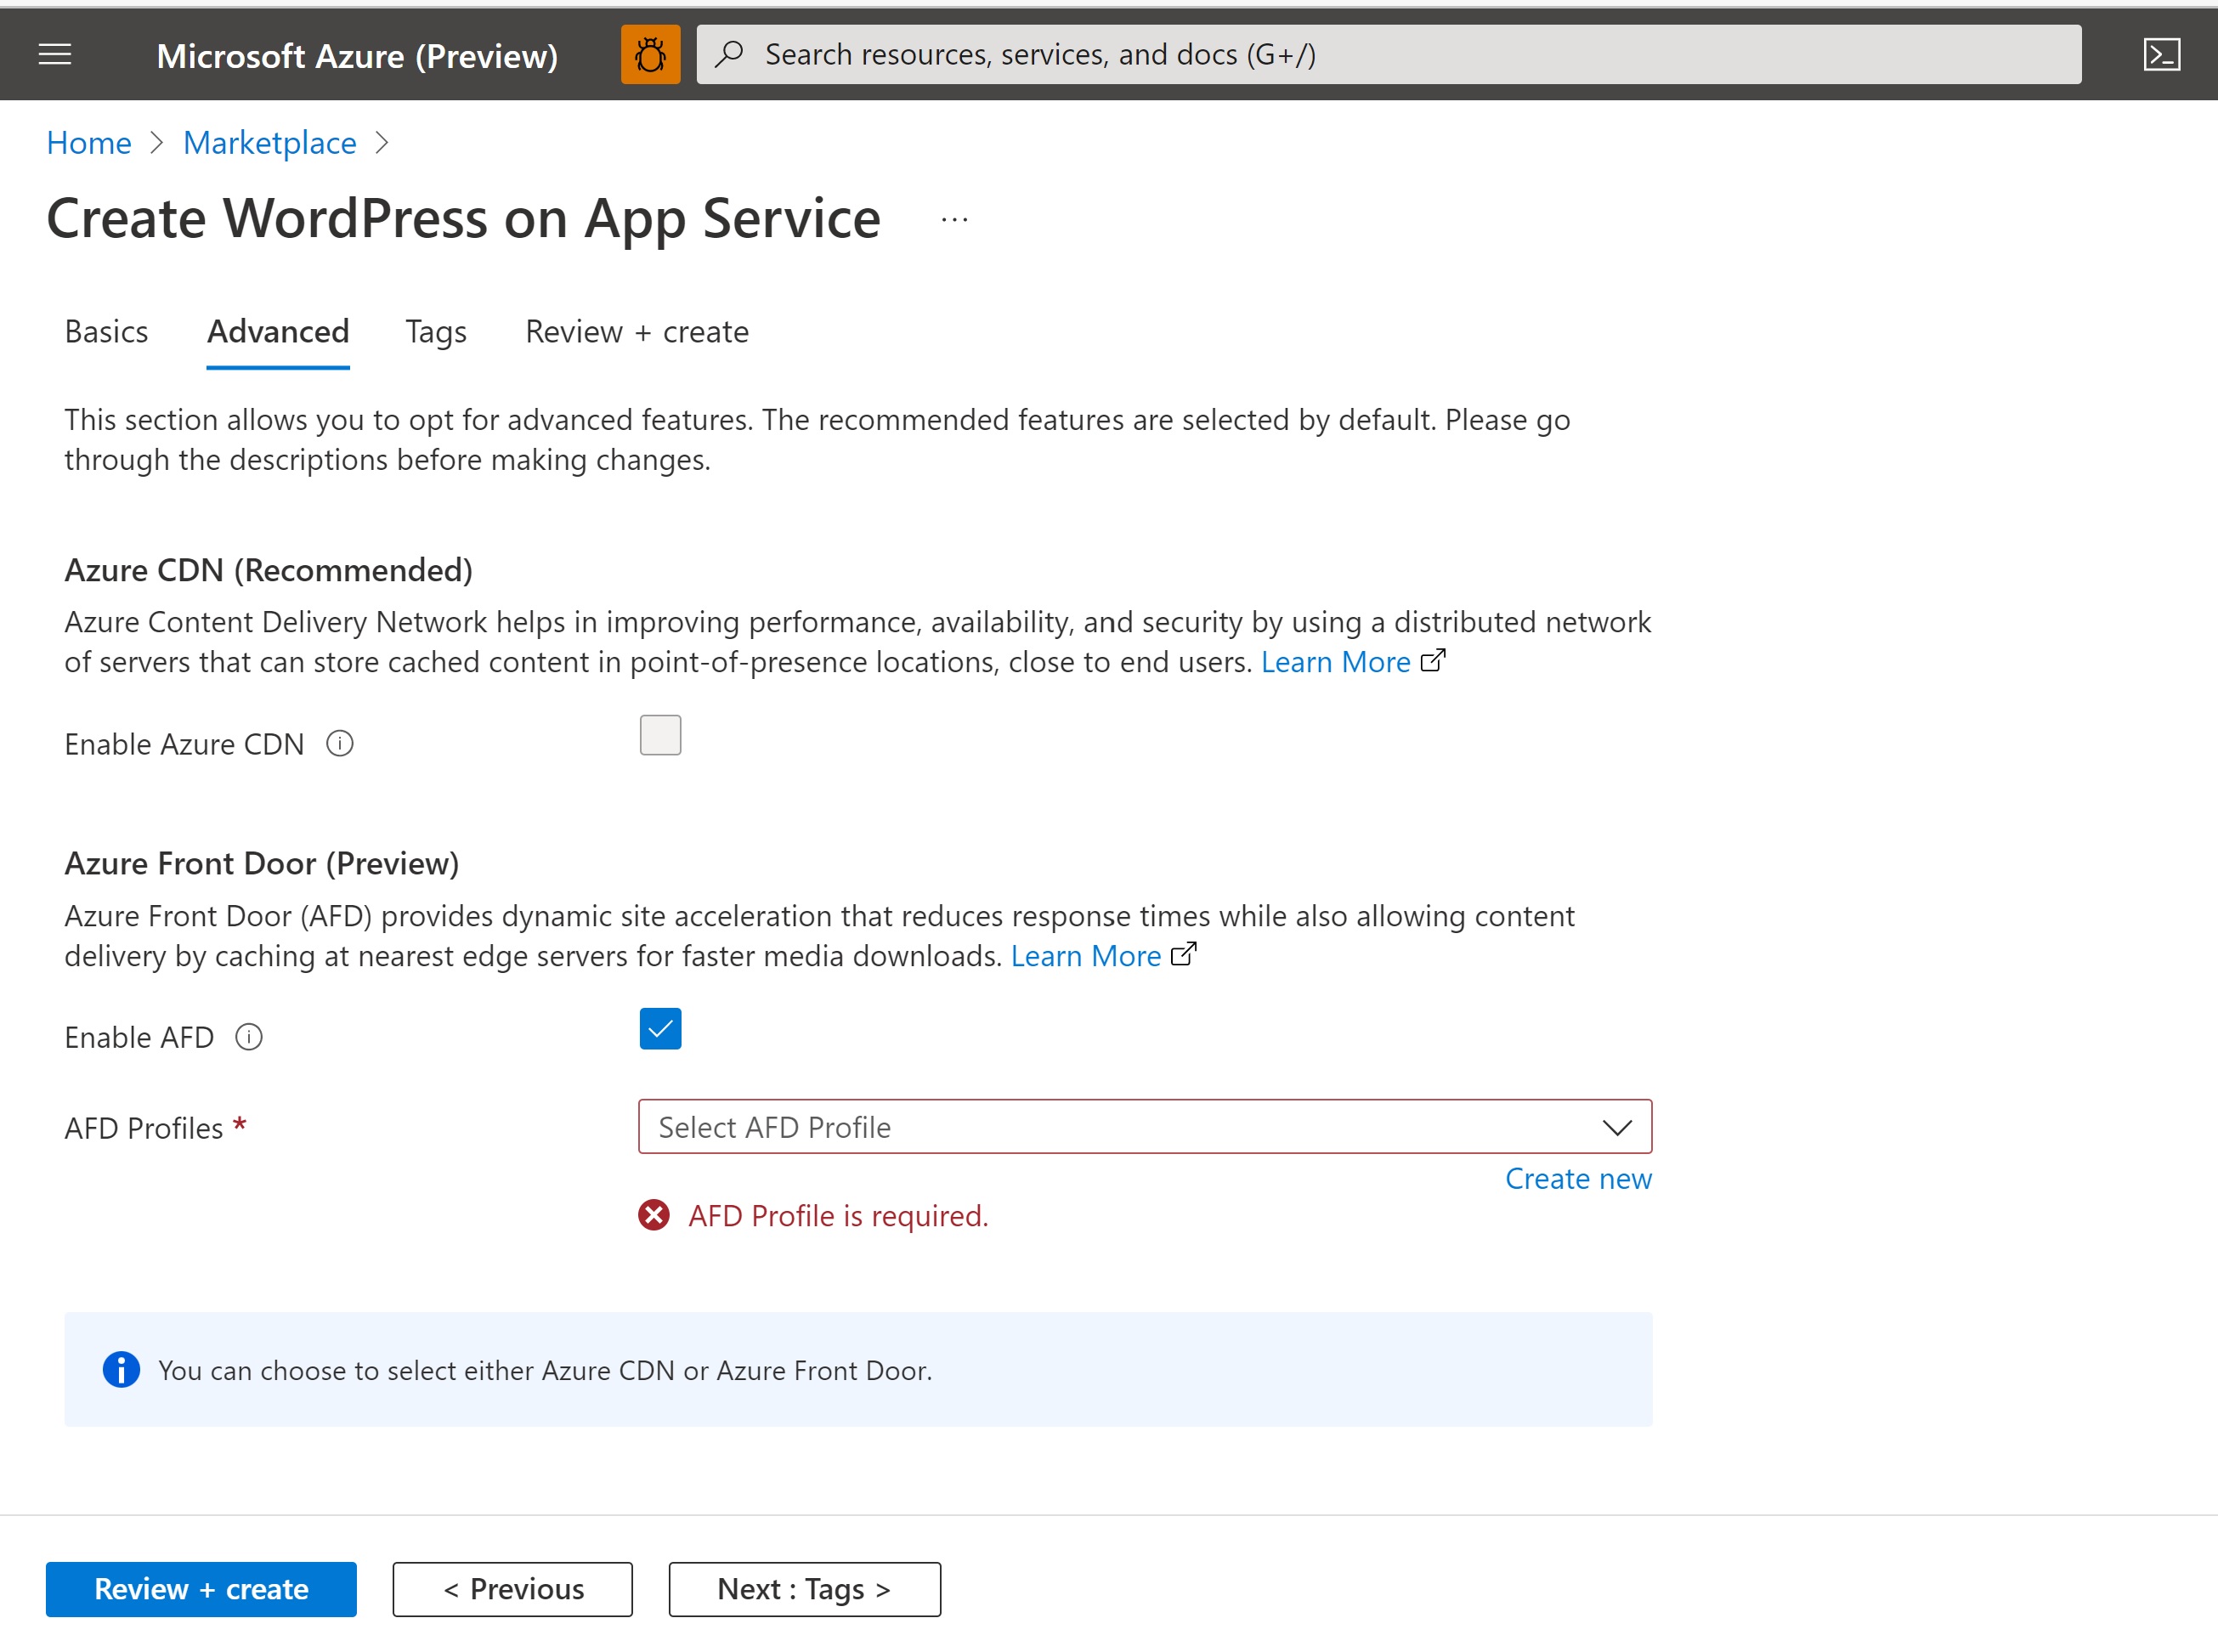The width and height of the screenshot is (2218, 1652).
Task: Click the hamburger menu icon top left
Action: [x=54, y=52]
